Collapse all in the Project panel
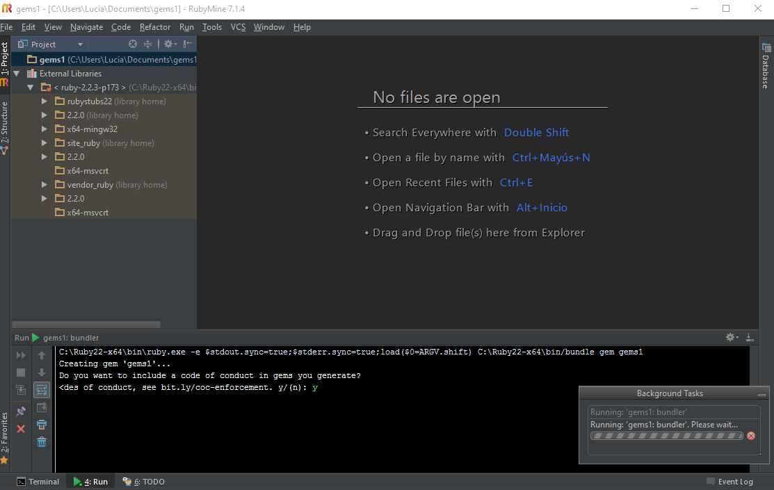This screenshot has height=490, width=774. [x=147, y=44]
